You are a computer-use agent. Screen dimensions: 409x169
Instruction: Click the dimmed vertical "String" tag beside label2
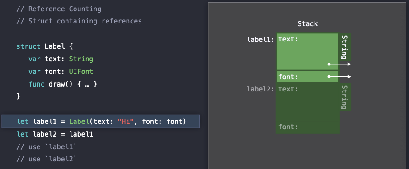pyautogui.click(x=345, y=97)
